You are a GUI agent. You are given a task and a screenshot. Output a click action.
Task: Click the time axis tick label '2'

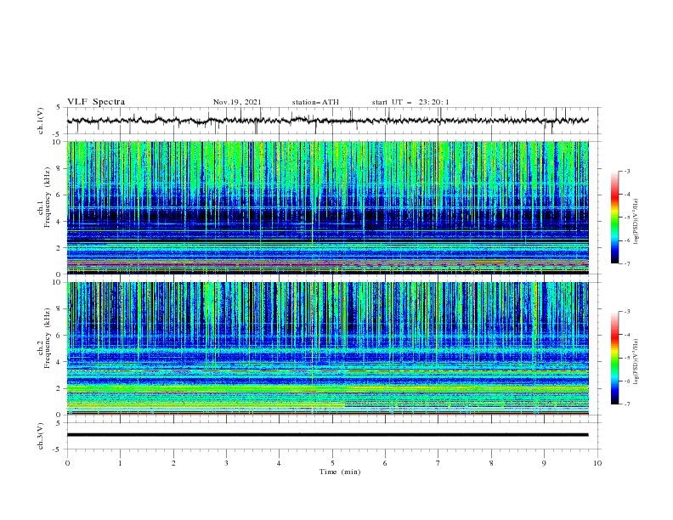point(173,463)
